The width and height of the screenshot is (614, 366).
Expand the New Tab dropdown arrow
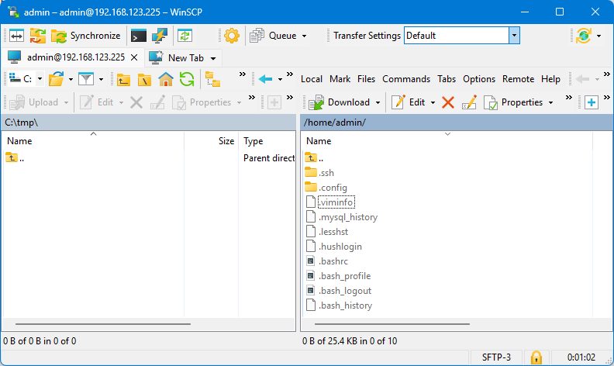click(x=213, y=58)
